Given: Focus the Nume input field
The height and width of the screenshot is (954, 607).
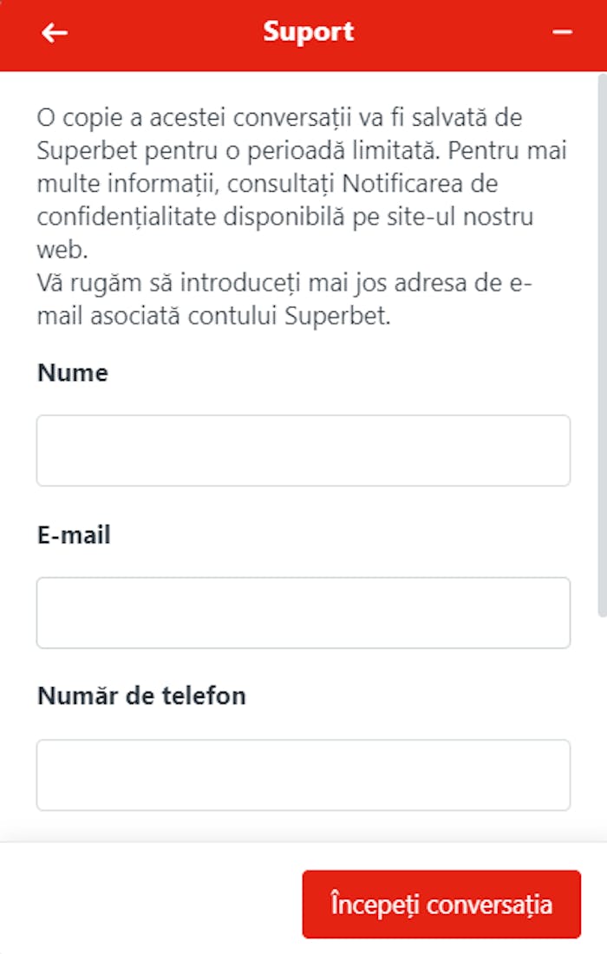Looking at the screenshot, I should [x=303, y=450].
